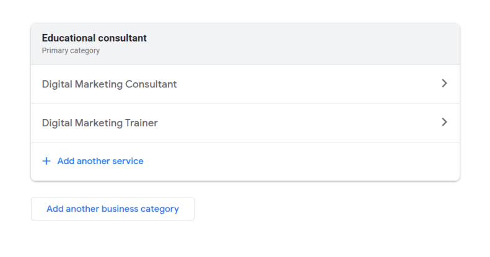This screenshot has height=257, width=490.
Task: Tap the right chevron on the Trainer row
Action: tap(444, 123)
